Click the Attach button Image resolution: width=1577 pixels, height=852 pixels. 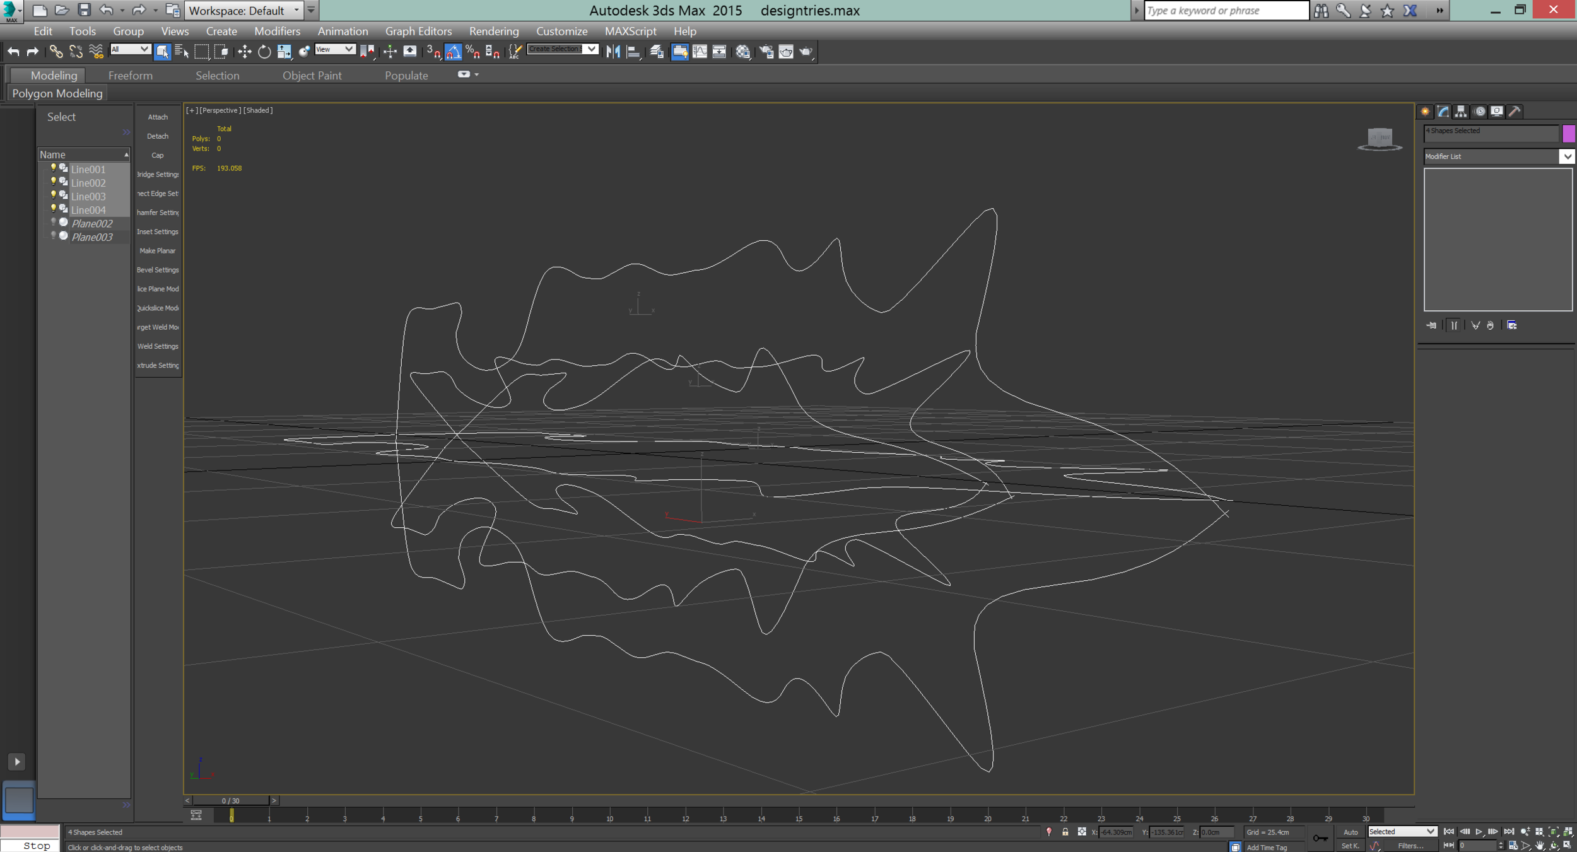(x=158, y=117)
